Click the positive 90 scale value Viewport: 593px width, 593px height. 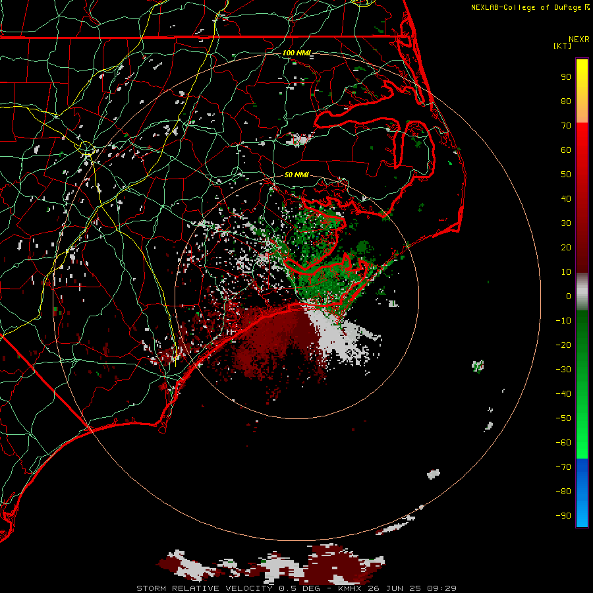coord(566,77)
